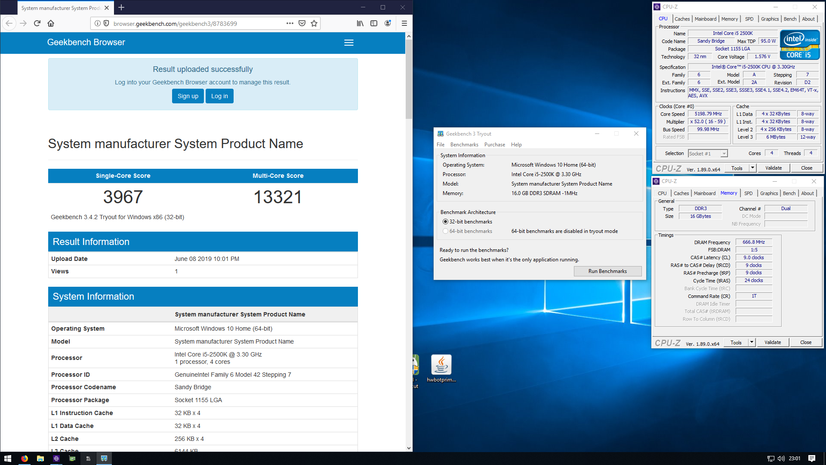
Task: Click the Firefox address bar URL
Action: (x=175, y=24)
